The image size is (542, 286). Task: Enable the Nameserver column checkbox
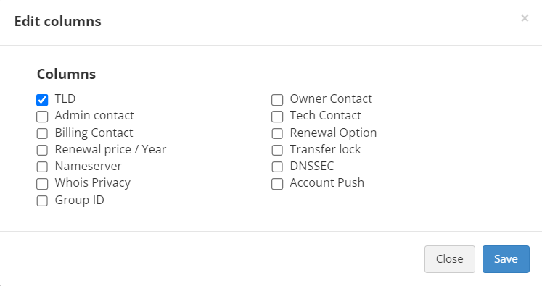click(42, 167)
